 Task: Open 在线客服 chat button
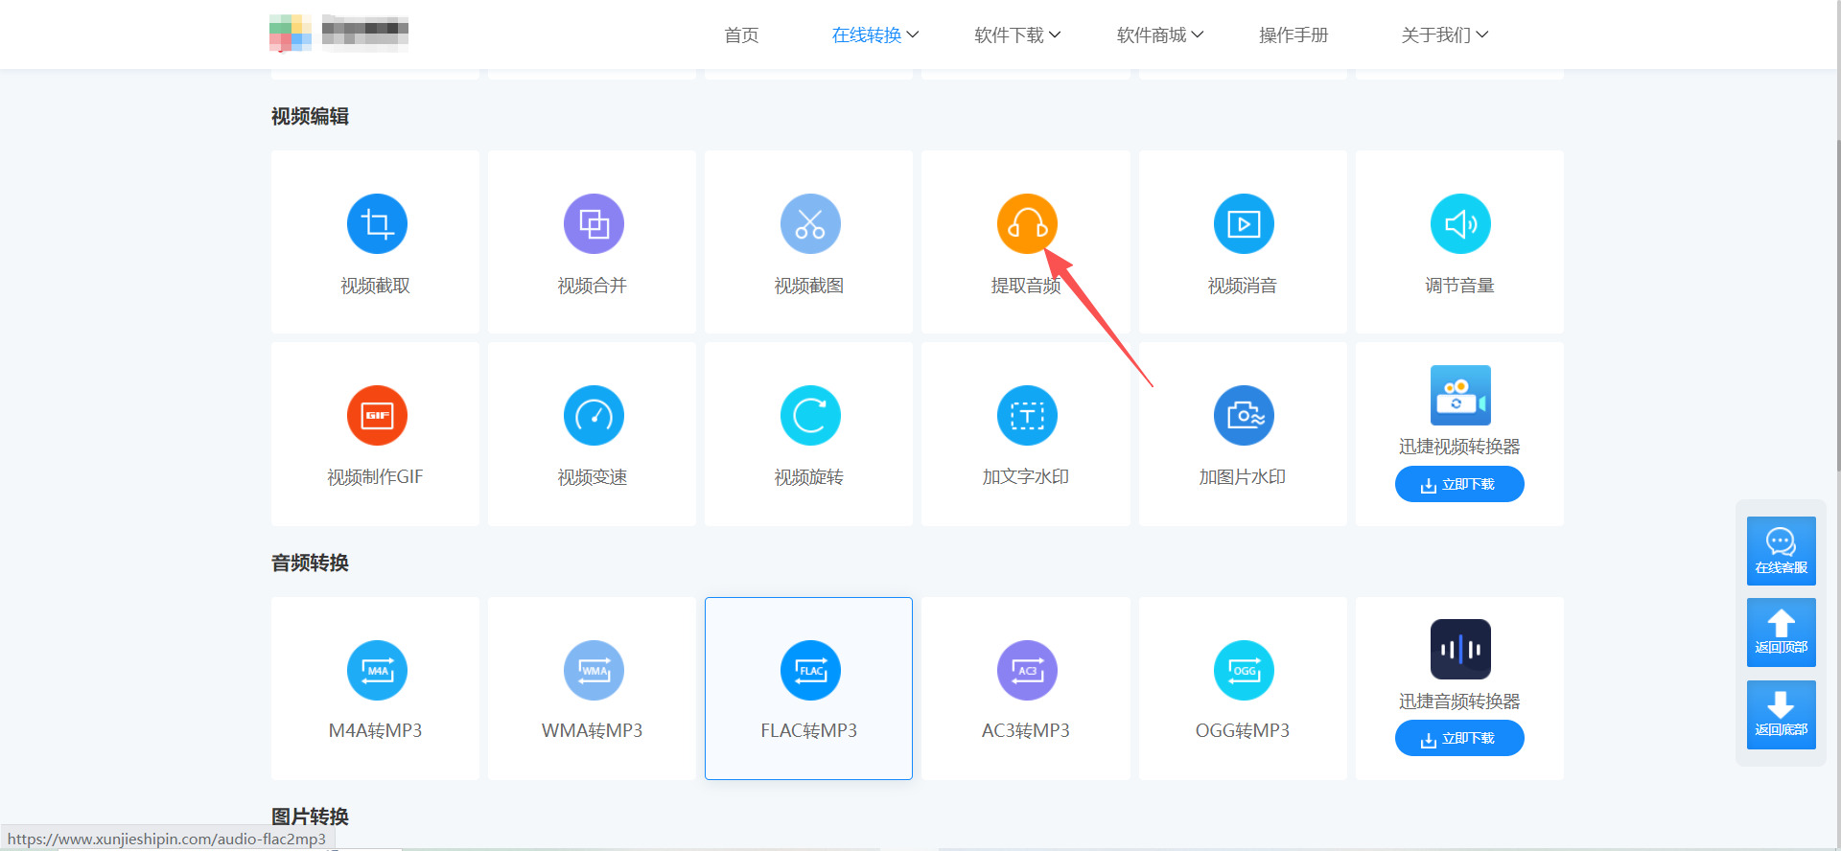pyautogui.click(x=1782, y=551)
